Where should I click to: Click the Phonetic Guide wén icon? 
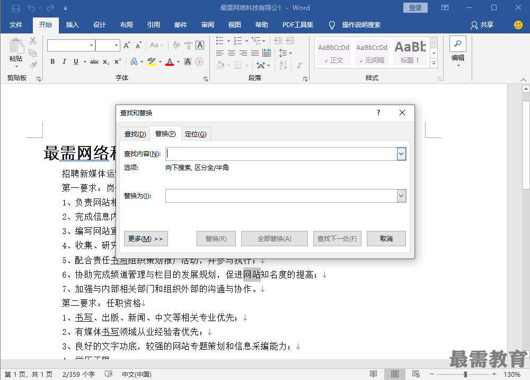point(188,45)
